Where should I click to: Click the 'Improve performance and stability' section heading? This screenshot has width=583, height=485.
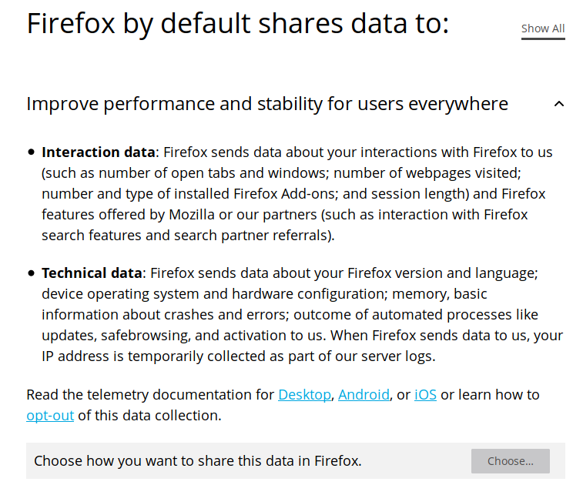tap(266, 104)
